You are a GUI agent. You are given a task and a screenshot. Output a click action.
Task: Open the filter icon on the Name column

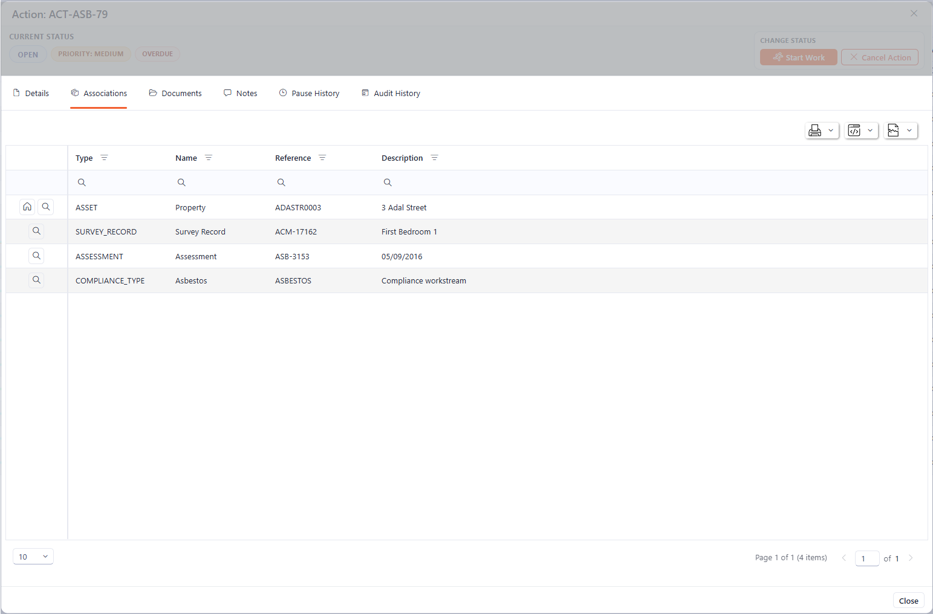click(x=209, y=157)
